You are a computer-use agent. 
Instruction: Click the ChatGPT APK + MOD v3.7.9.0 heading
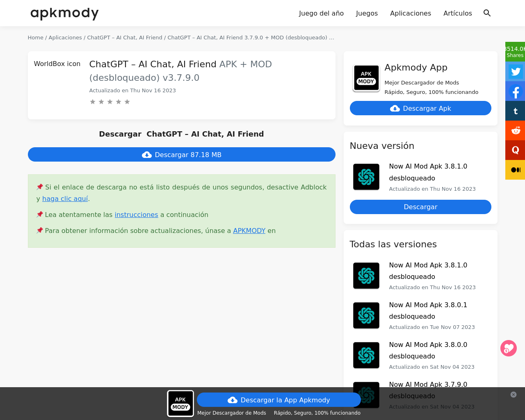[180, 71]
